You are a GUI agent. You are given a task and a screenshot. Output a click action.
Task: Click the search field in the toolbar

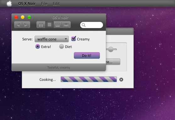(x=91, y=25)
